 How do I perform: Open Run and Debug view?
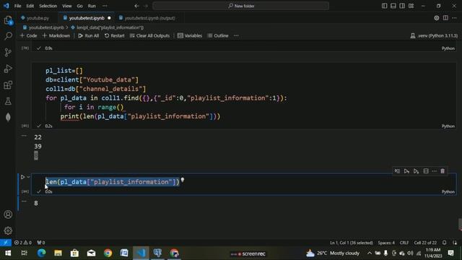pos(8,69)
